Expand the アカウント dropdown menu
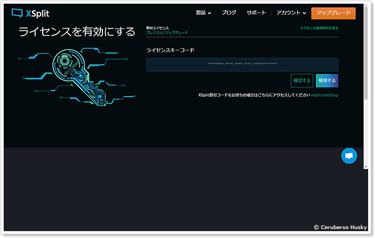The height and width of the screenshot is (238, 375). click(x=292, y=13)
